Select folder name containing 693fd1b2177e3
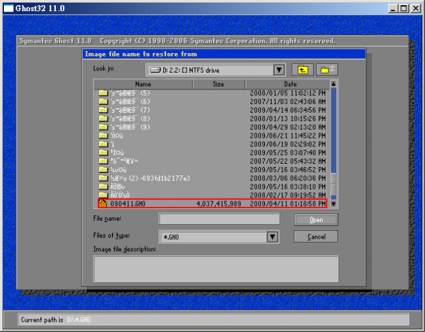This screenshot has height=332, width=425. tap(150, 178)
